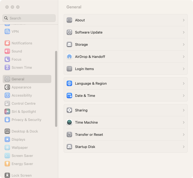Screen dimensions: 193x178
Task: Click the Sharing icon in General pane
Action: tap(69, 110)
